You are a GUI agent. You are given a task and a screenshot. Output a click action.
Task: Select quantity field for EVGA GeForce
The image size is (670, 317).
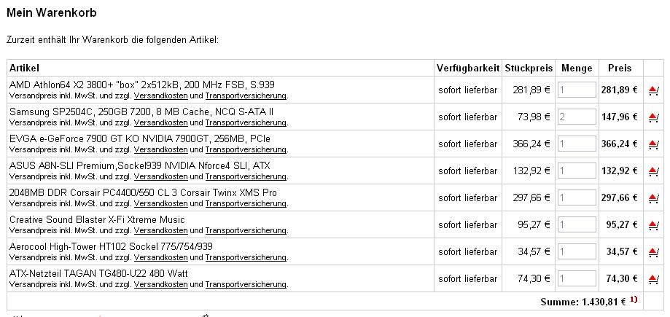pyautogui.click(x=577, y=144)
